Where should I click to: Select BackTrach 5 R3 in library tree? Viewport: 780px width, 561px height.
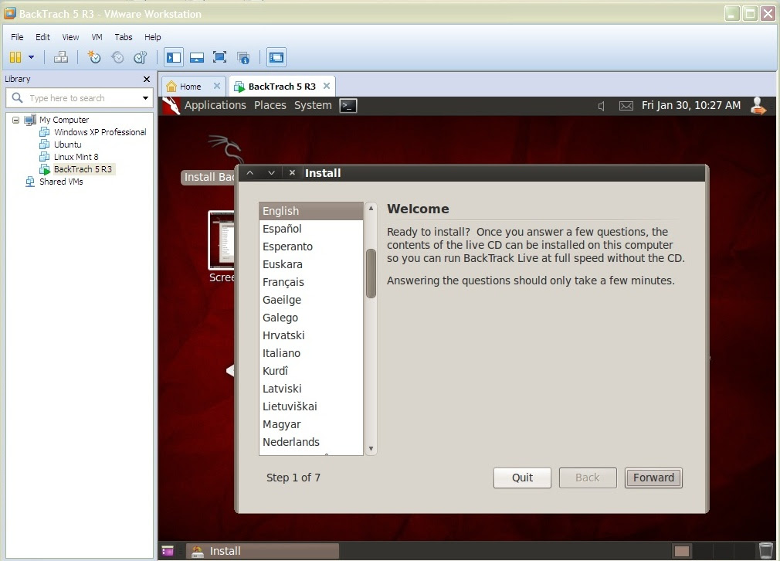pyautogui.click(x=83, y=169)
